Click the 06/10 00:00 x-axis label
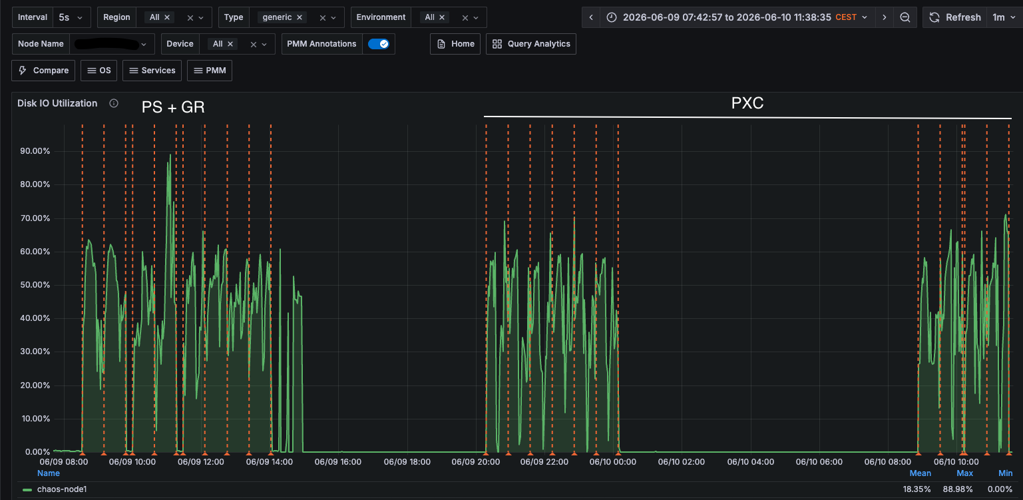 pos(613,461)
